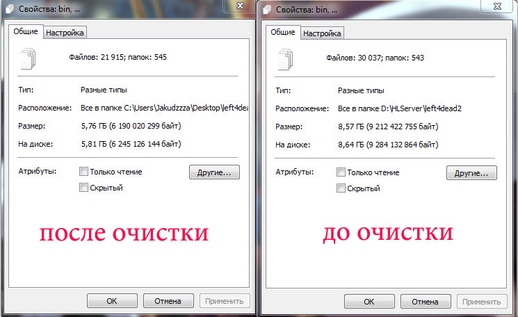Viewport: 518px width, 317px height.
Task: Toggle 'Скрытый' checkbox in right dialog
Action: click(341, 188)
